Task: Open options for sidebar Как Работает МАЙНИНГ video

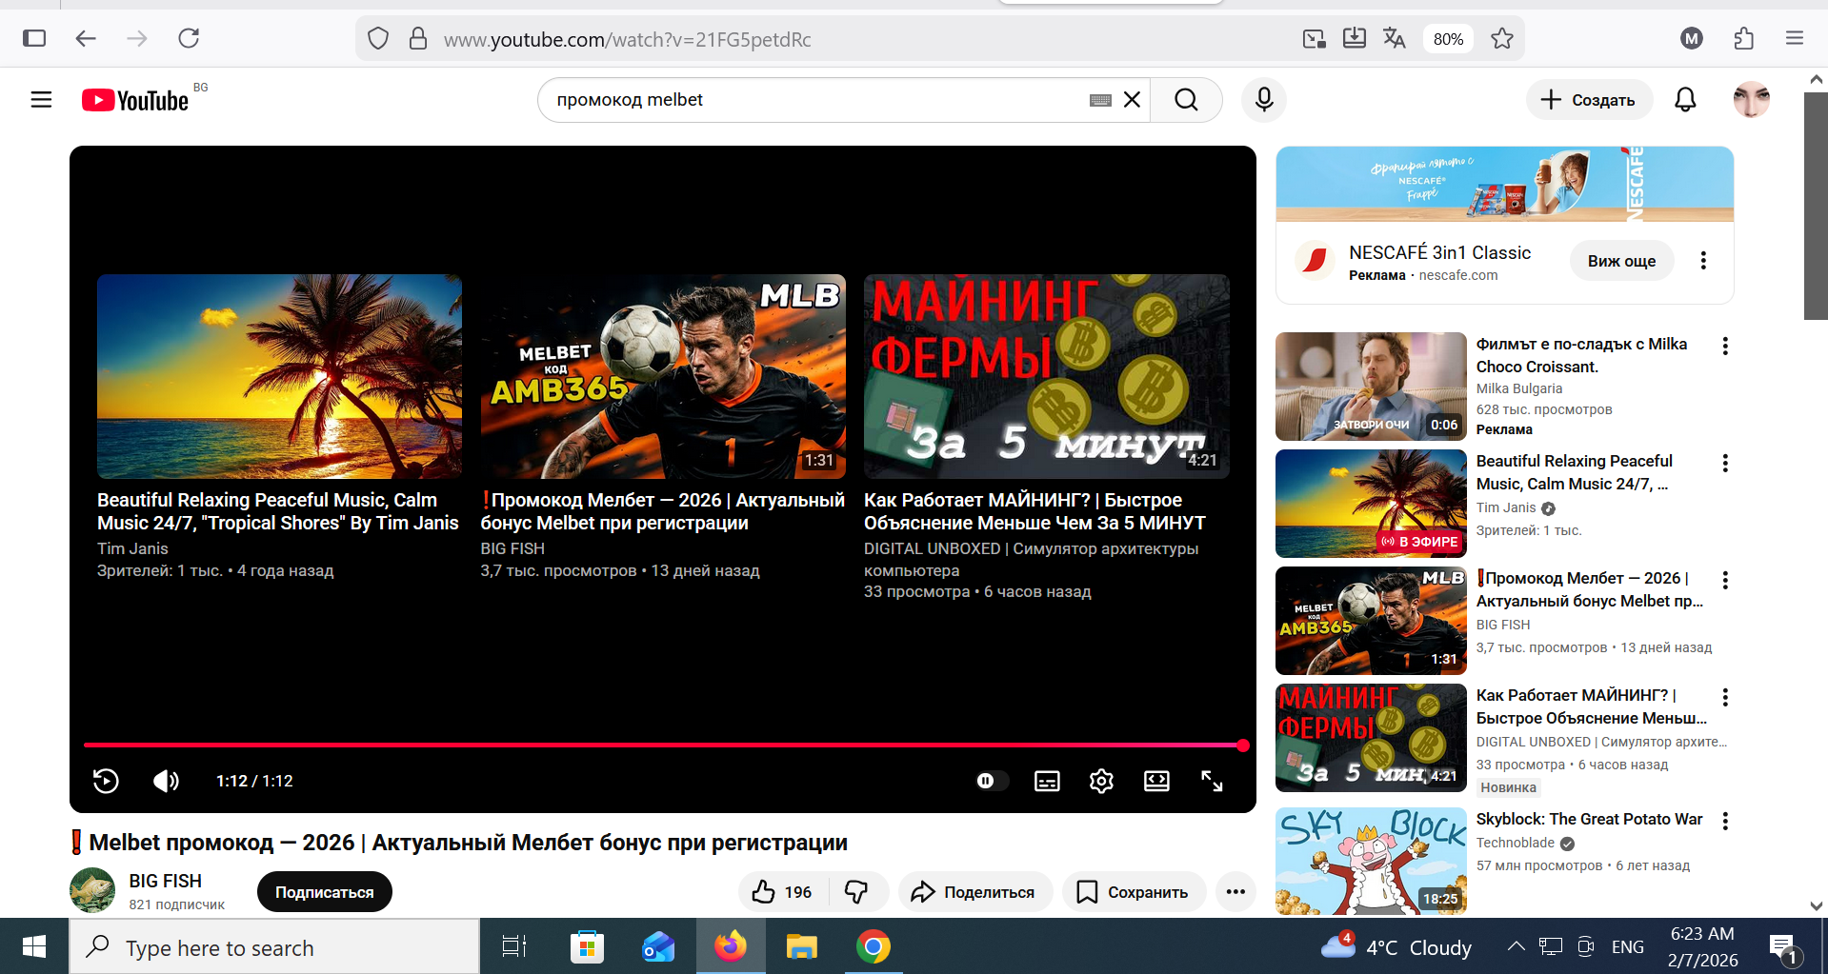Action: 1725,697
